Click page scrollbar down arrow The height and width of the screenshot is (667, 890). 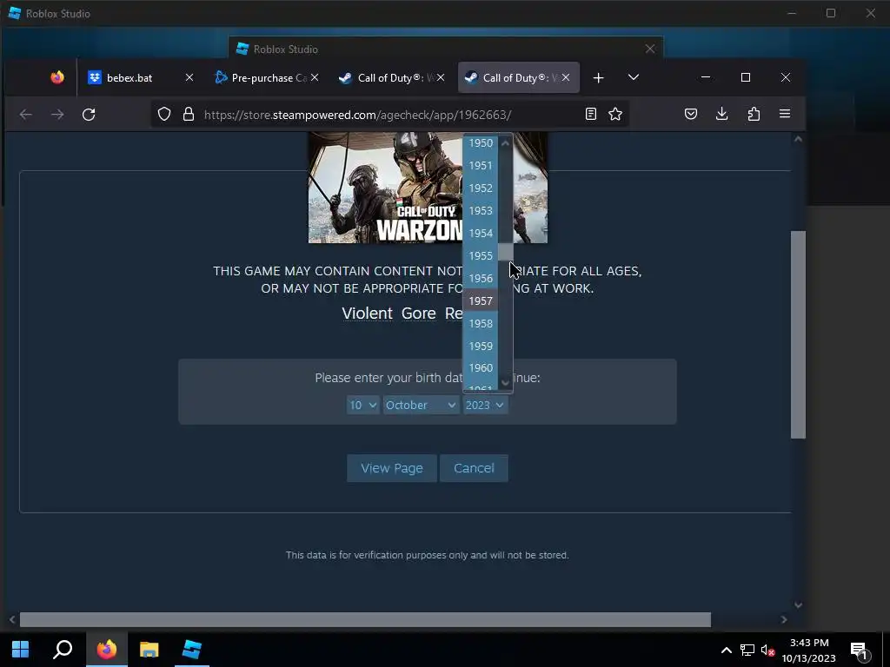(x=798, y=605)
